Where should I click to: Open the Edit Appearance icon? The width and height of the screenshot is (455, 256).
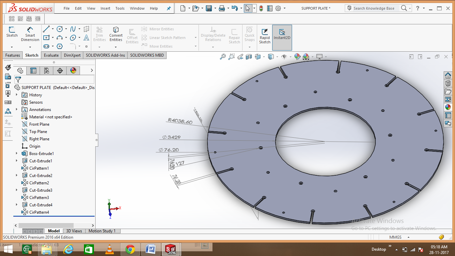[x=297, y=57]
